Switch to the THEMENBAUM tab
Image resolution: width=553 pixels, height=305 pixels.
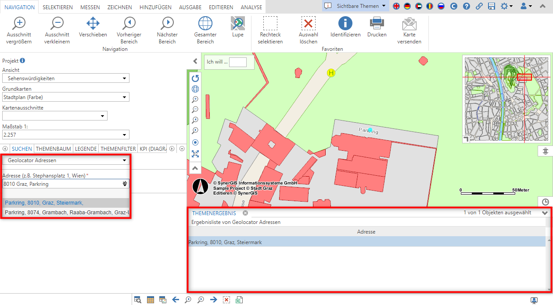click(x=54, y=149)
